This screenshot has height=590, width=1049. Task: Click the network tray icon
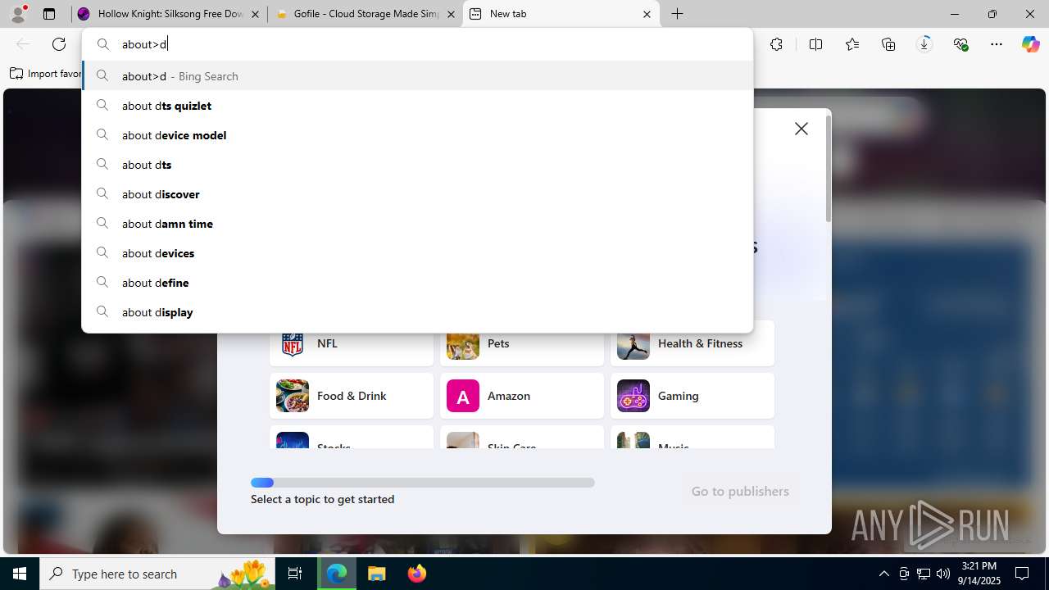[923, 574]
